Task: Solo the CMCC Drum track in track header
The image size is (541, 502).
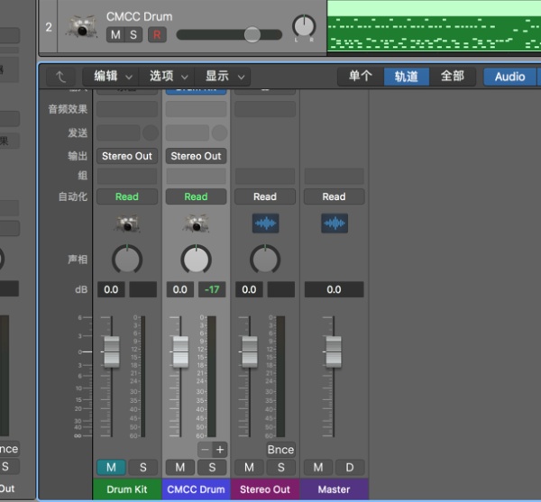Action: point(133,35)
